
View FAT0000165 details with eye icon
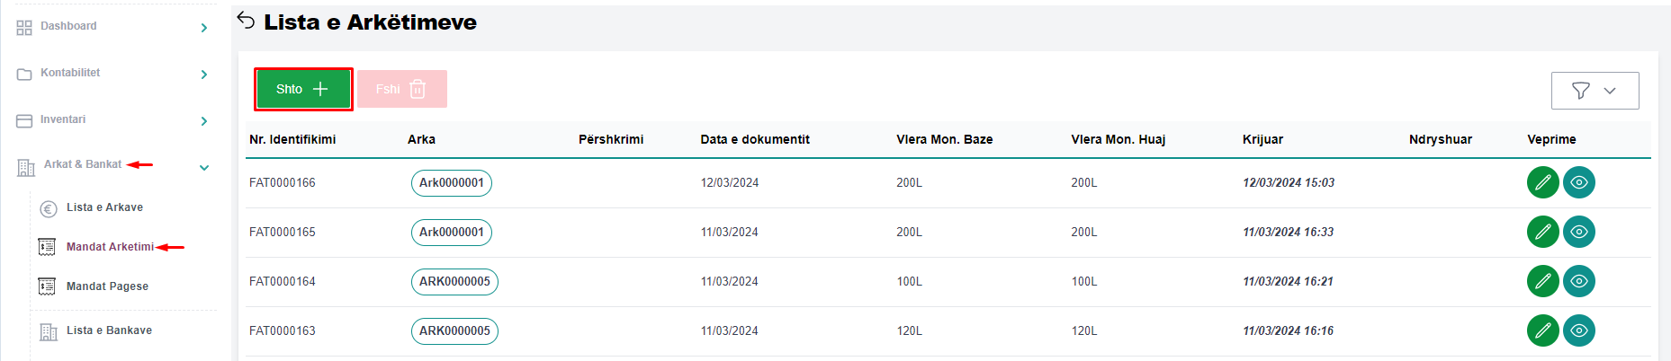(1578, 232)
